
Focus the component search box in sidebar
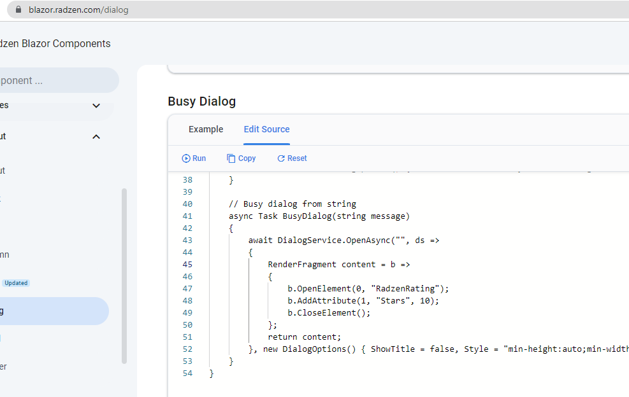(59, 80)
